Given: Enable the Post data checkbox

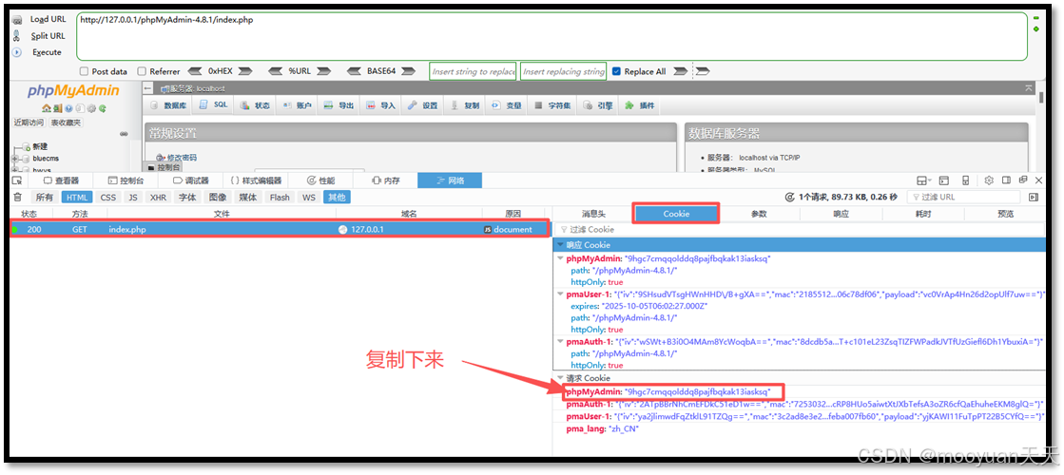Looking at the screenshot, I should pos(84,71).
